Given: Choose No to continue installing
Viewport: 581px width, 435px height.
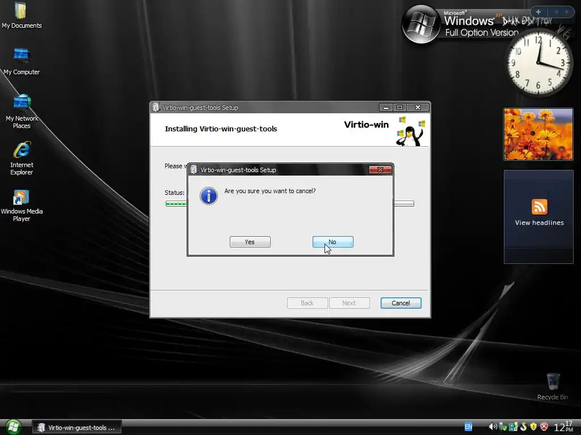Looking at the screenshot, I should [332, 242].
